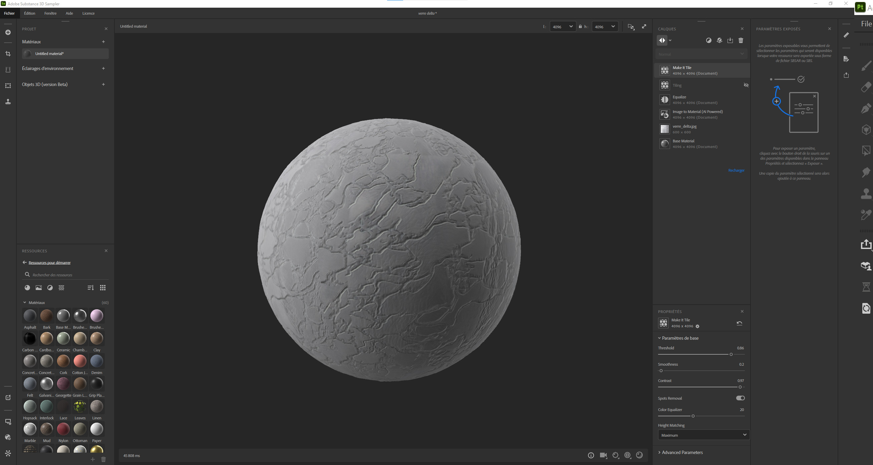Select the verre_delta.jpg layer

(701, 129)
